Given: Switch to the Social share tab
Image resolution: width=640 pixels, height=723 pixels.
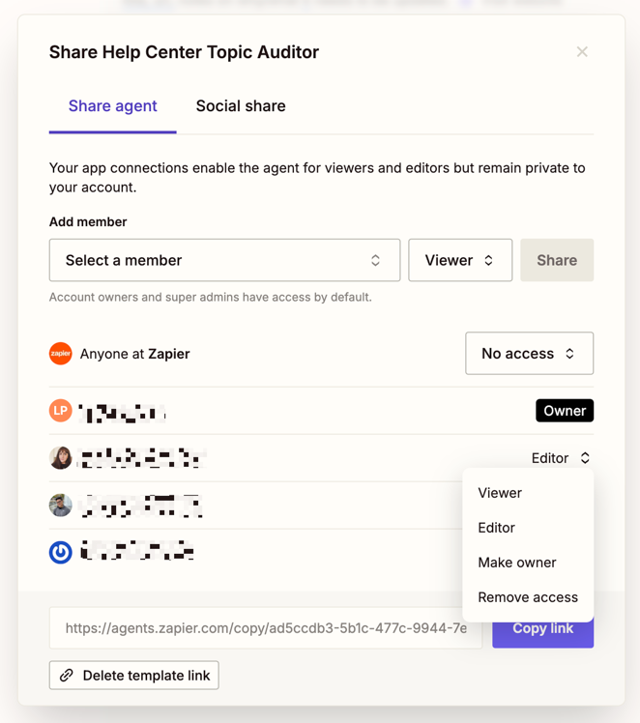Looking at the screenshot, I should point(241,106).
